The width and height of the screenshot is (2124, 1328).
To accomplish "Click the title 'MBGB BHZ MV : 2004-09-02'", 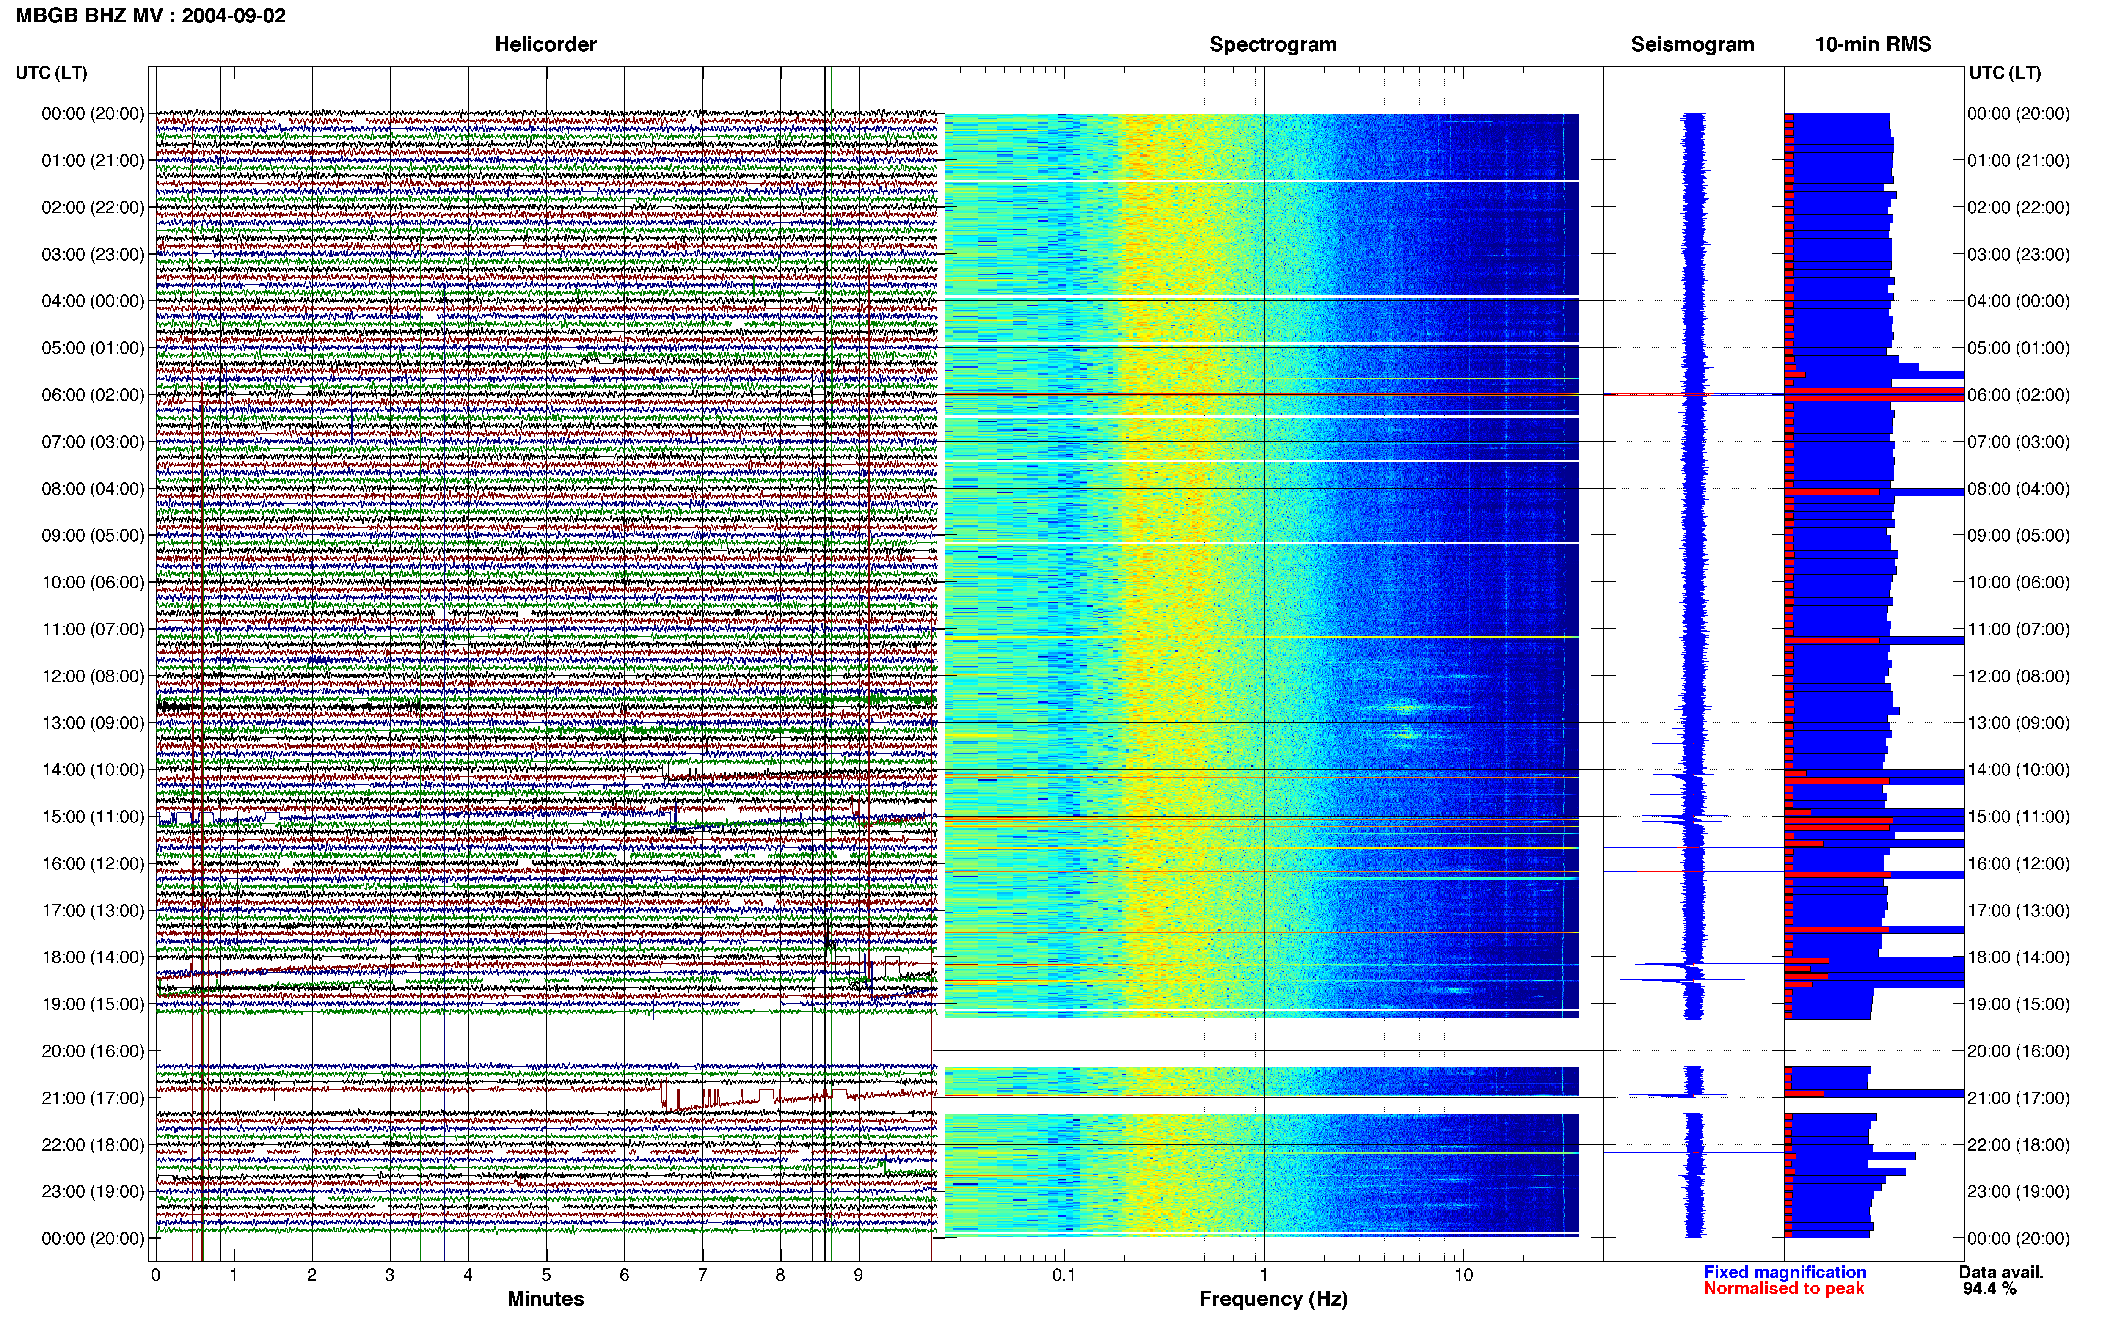I will (151, 15).
